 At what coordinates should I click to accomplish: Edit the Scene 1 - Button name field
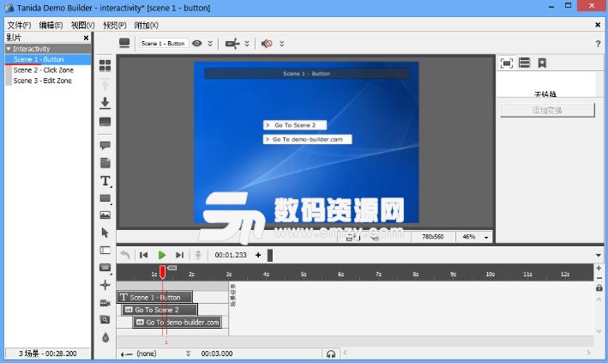(x=163, y=43)
